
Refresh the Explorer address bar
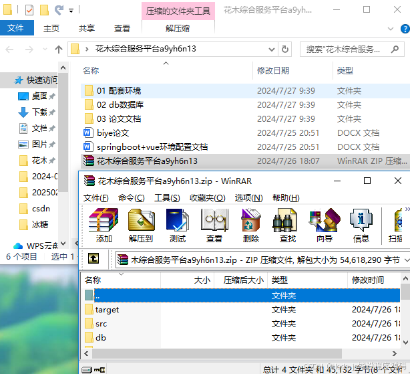(x=285, y=49)
